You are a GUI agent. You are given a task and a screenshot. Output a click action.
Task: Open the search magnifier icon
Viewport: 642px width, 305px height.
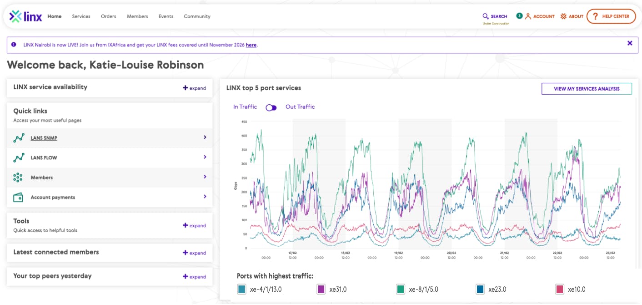[x=486, y=16]
